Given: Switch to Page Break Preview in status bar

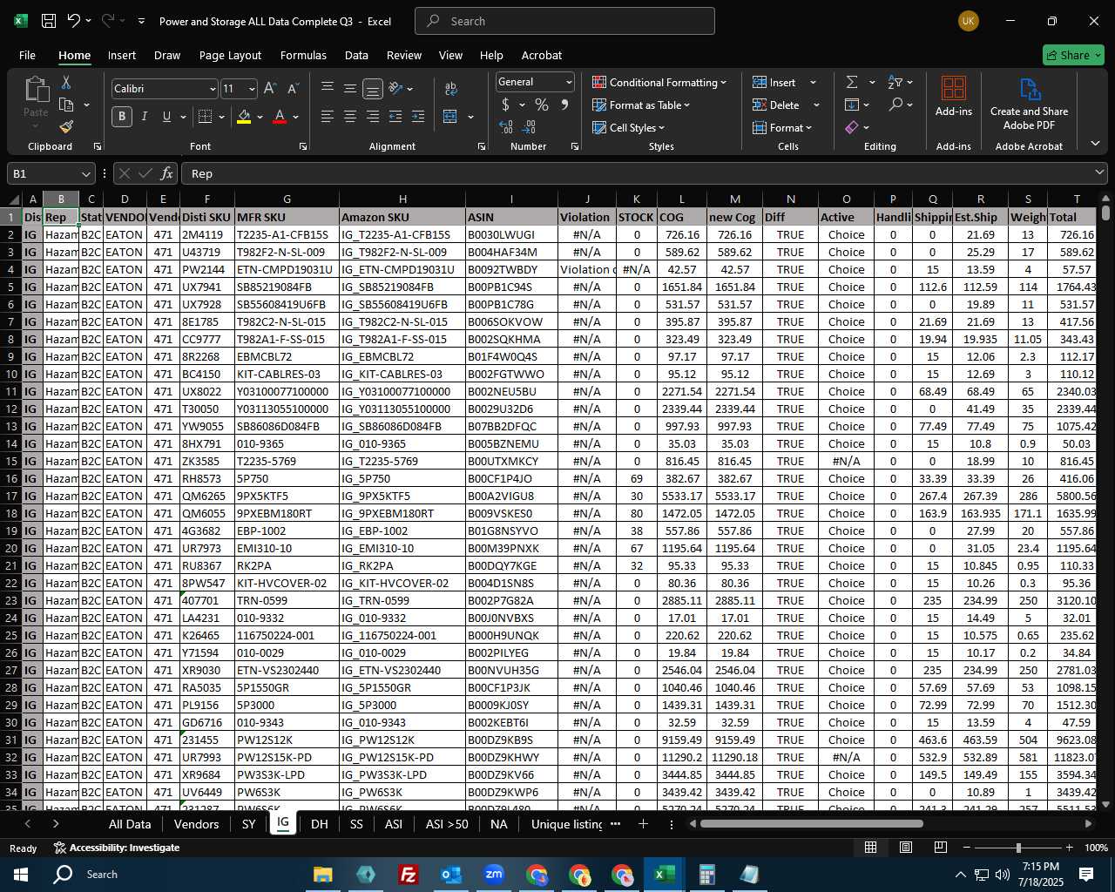Looking at the screenshot, I should coord(941,848).
